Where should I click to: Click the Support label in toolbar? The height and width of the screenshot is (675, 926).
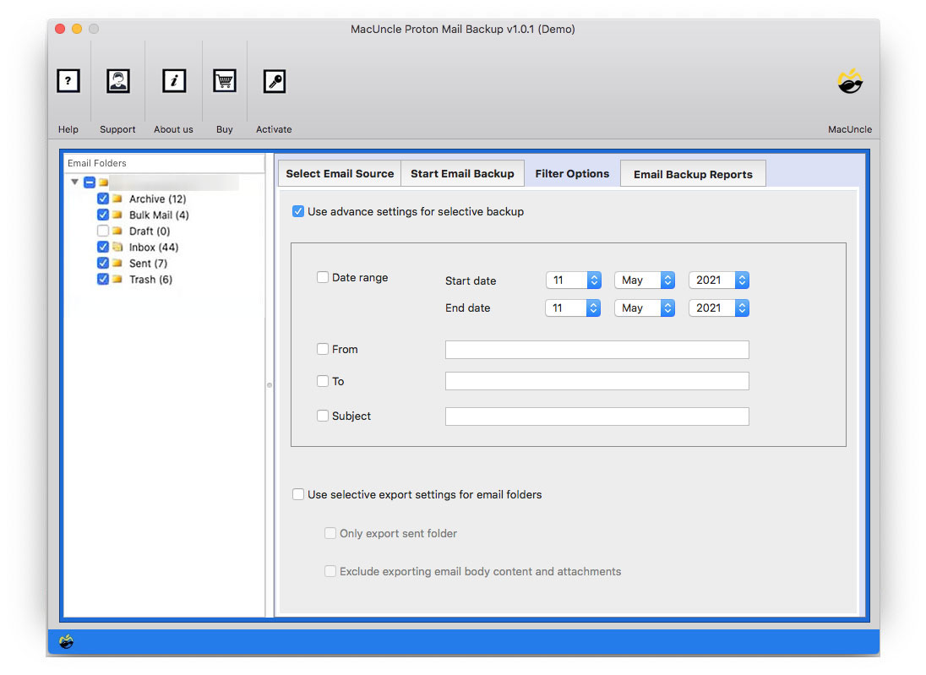(117, 129)
